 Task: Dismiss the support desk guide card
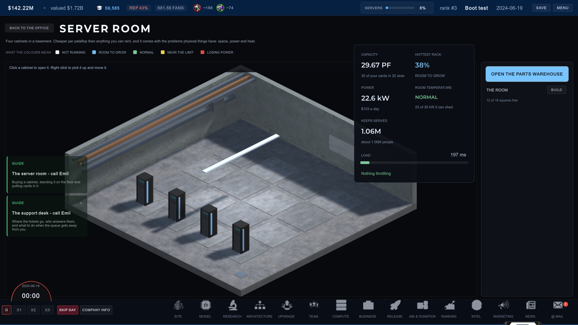[x=81, y=203]
